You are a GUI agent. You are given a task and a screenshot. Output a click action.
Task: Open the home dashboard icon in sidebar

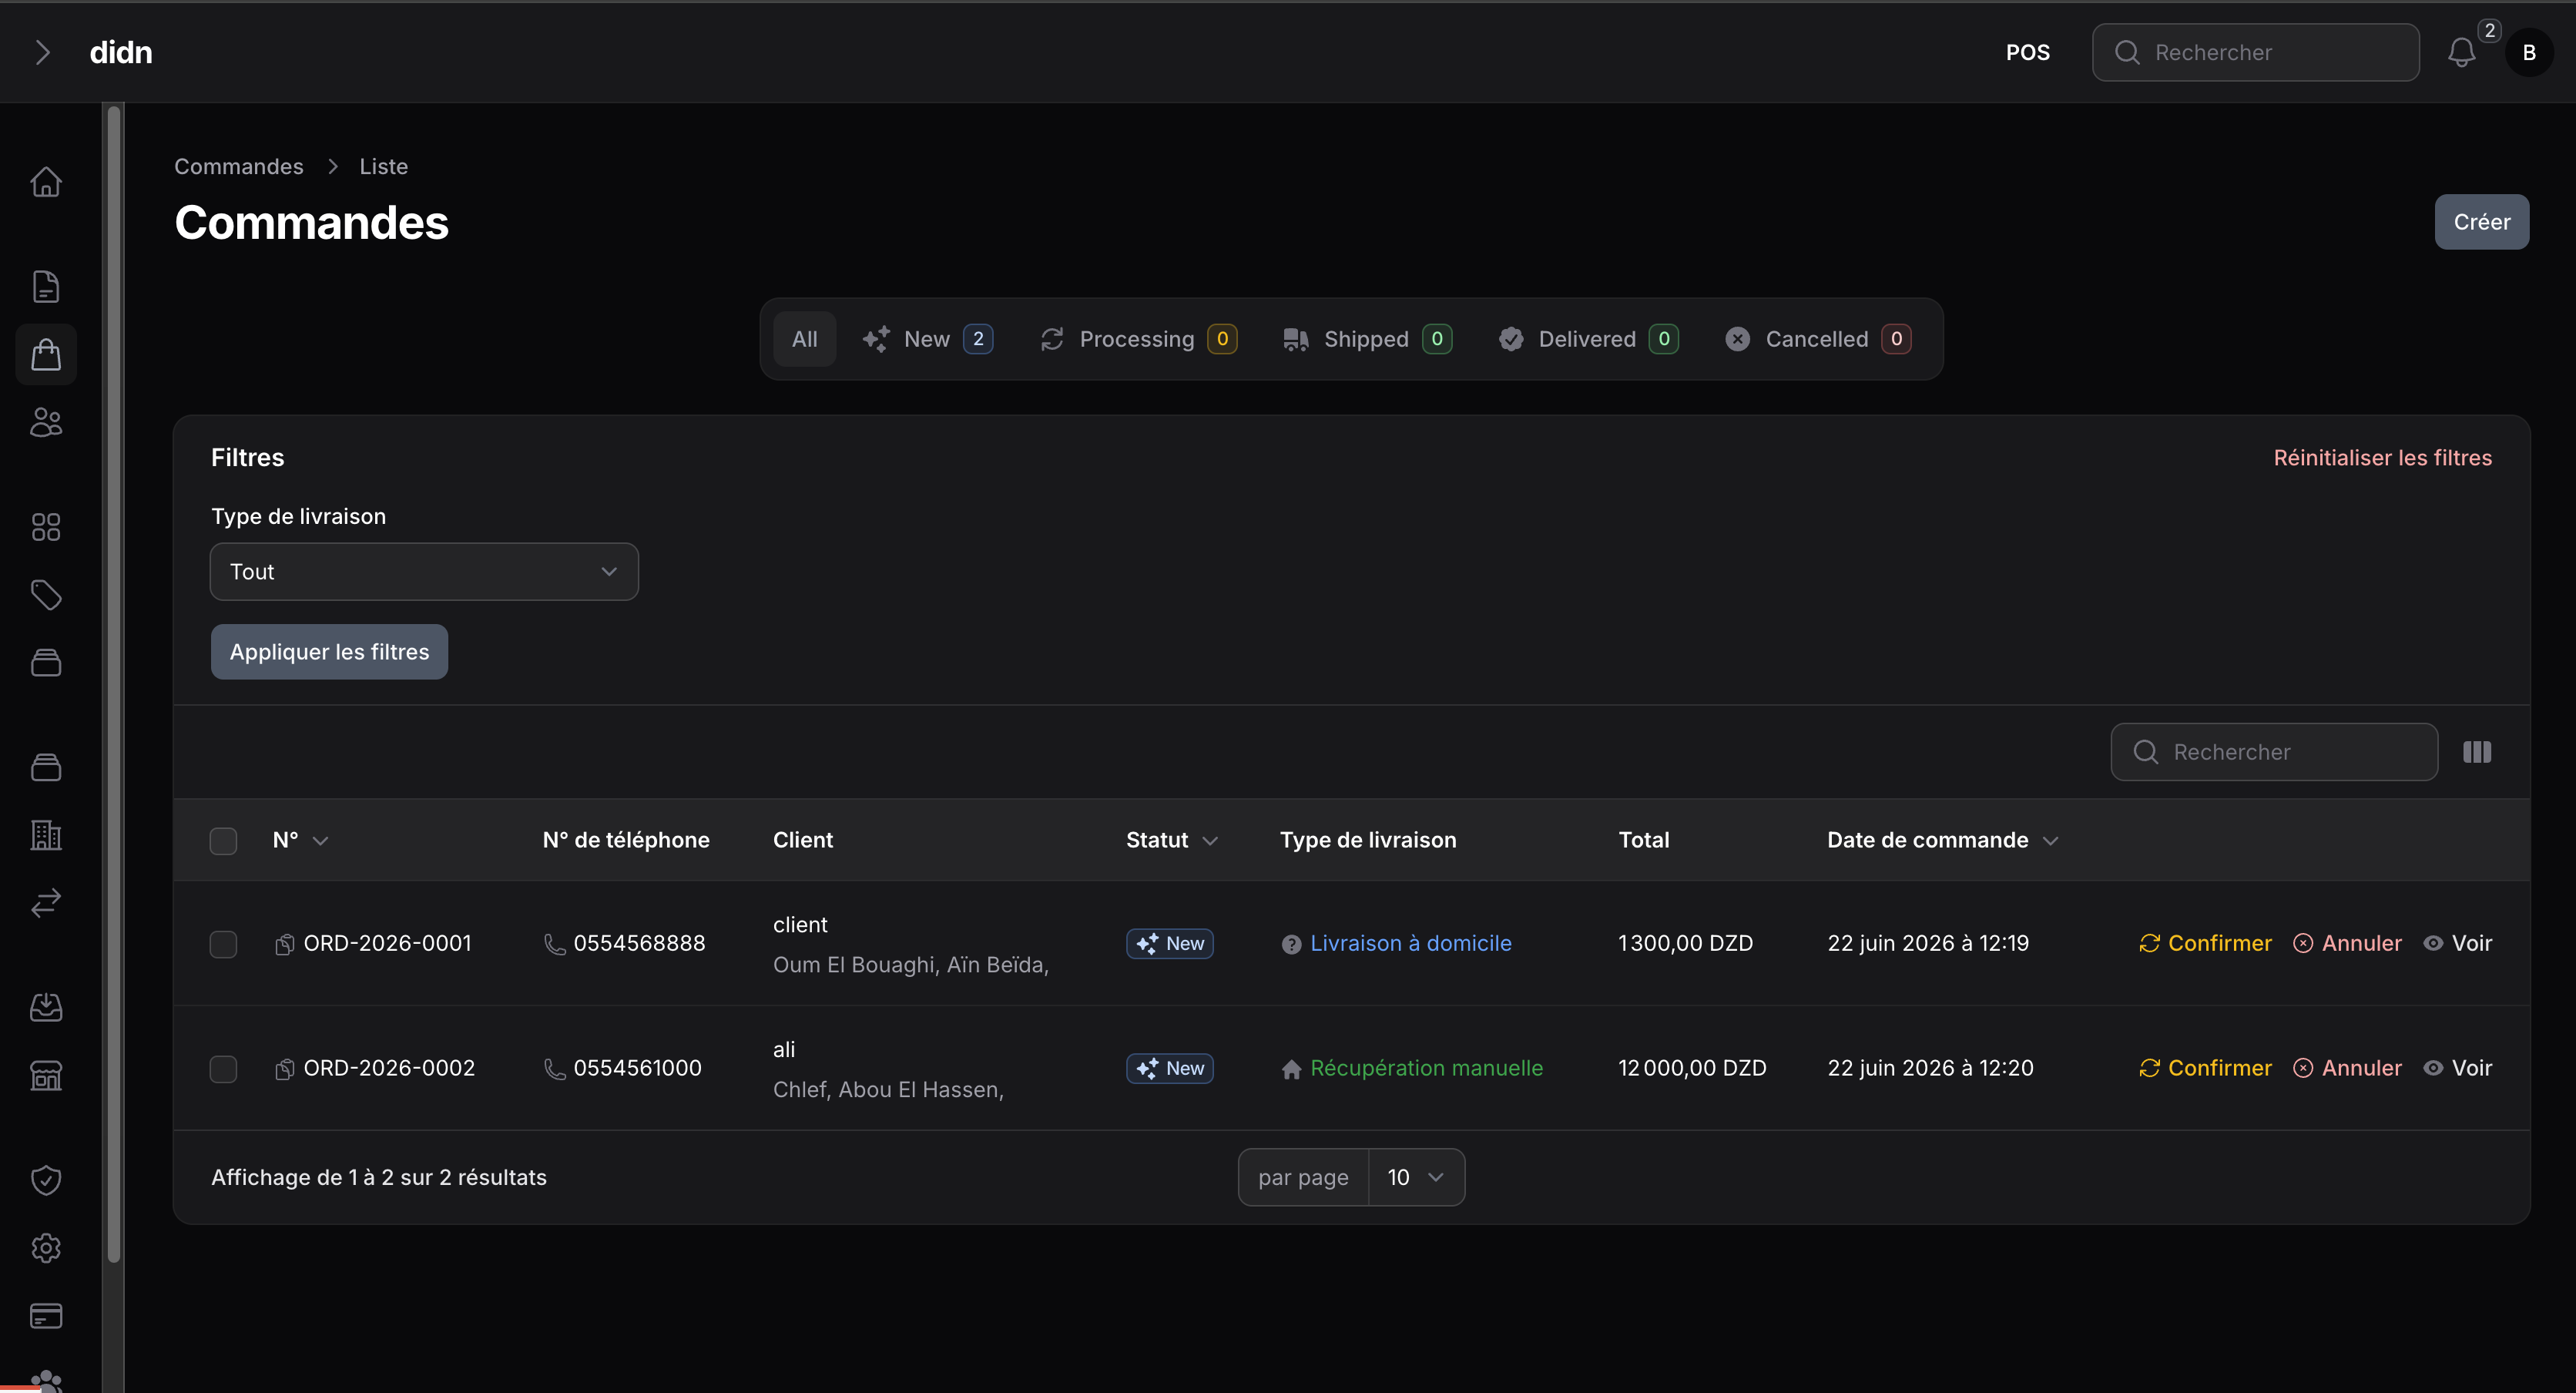click(x=46, y=181)
